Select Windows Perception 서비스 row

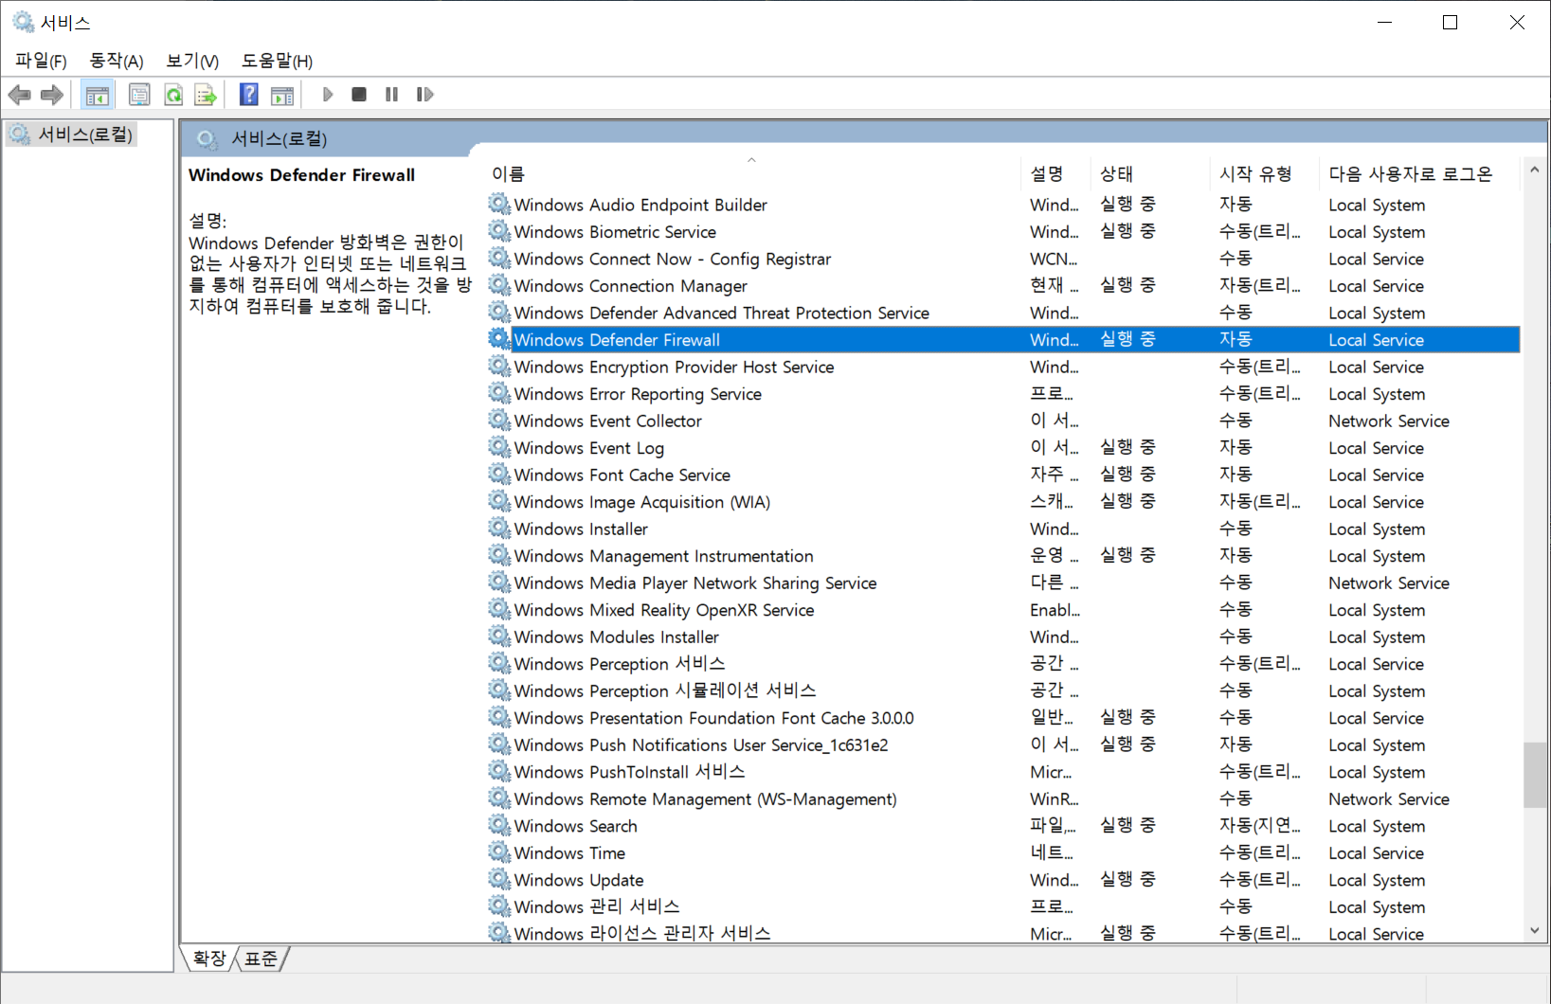pos(1003,664)
